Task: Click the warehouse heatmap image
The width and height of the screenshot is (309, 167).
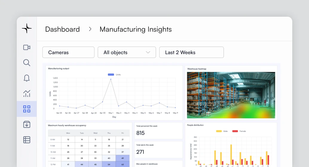Action: pos(231,95)
